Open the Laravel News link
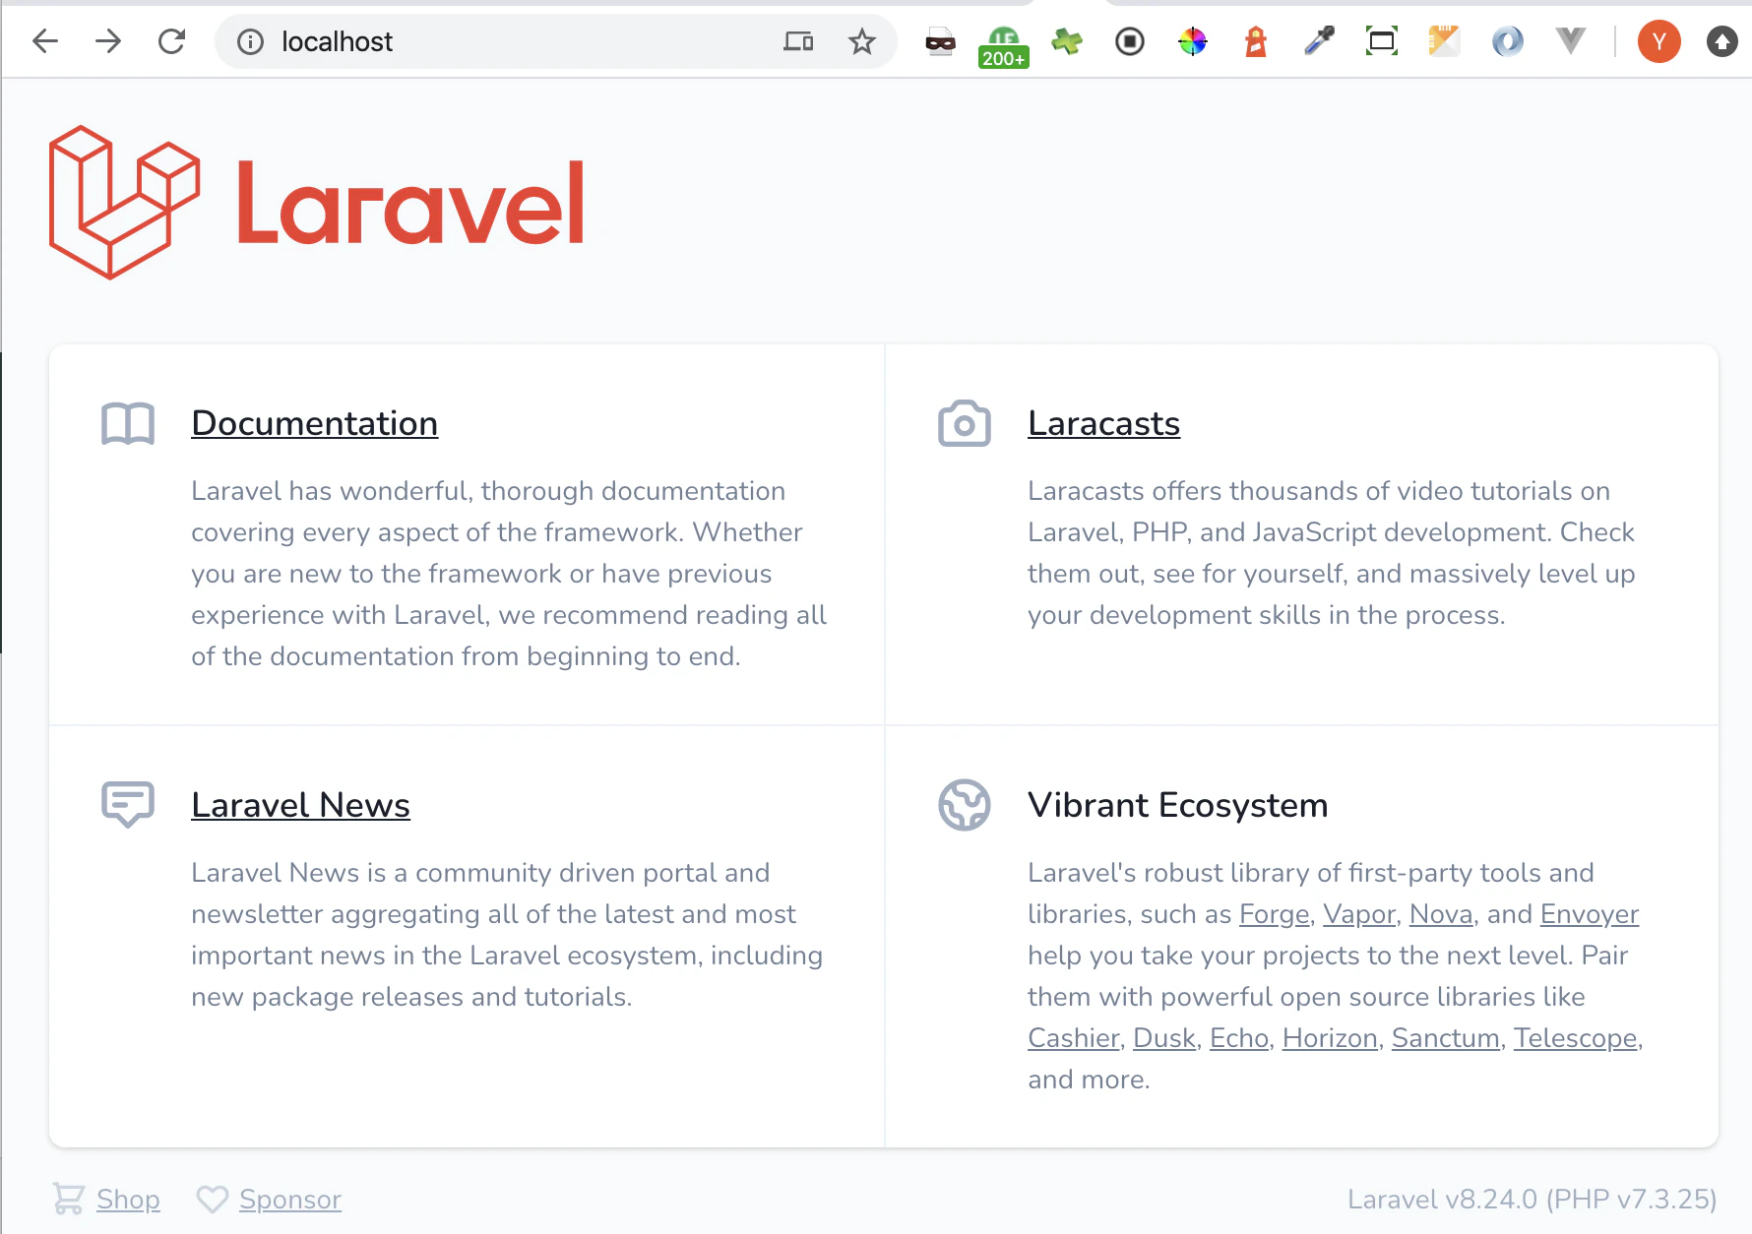This screenshot has width=1752, height=1234. [x=301, y=805]
